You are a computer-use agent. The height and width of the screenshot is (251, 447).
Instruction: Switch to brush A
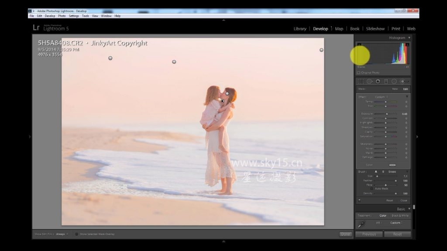(376, 172)
